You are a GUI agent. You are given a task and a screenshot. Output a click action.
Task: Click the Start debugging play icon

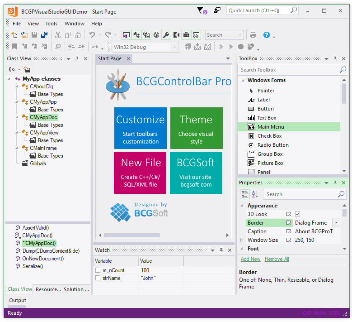[221, 47]
